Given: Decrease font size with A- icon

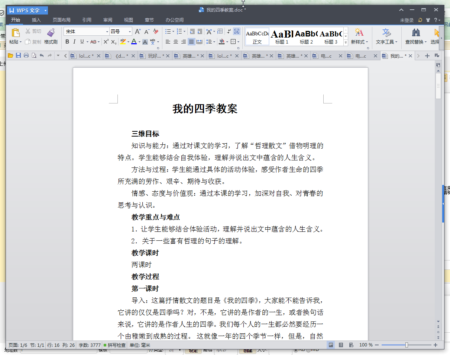Looking at the screenshot, I should pos(147,32).
